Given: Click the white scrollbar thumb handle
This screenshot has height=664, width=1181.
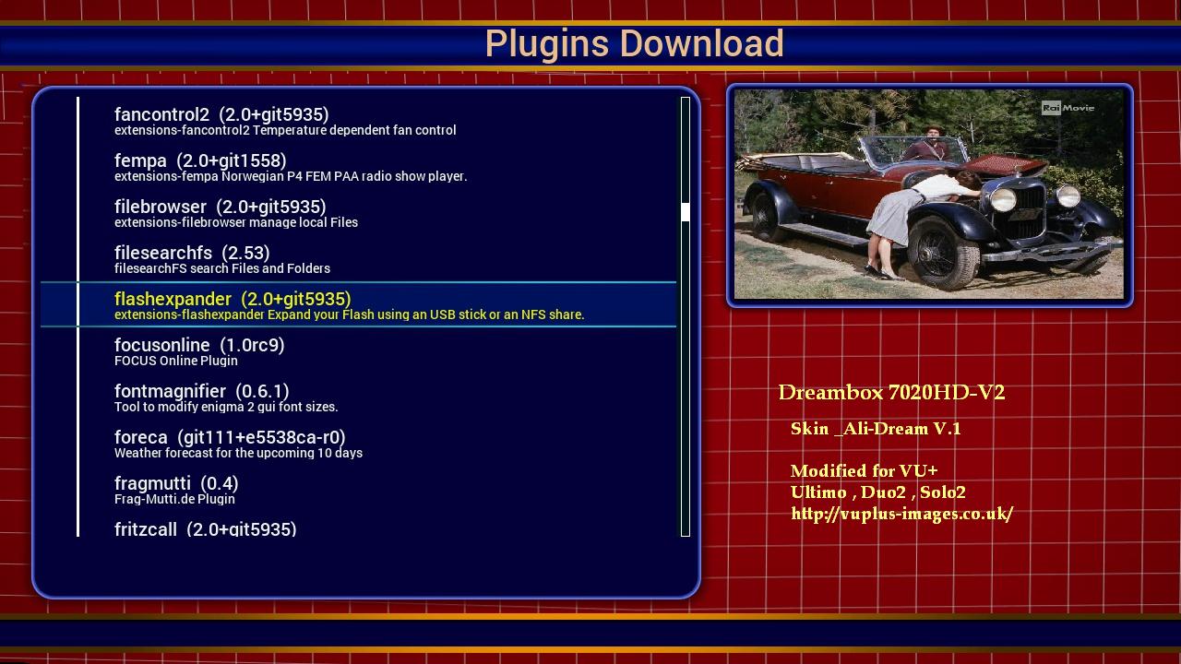Looking at the screenshot, I should coord(686,212).
